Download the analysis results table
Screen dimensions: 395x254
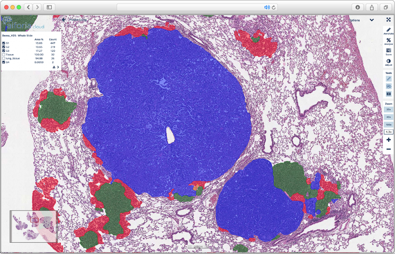[54, 67]
